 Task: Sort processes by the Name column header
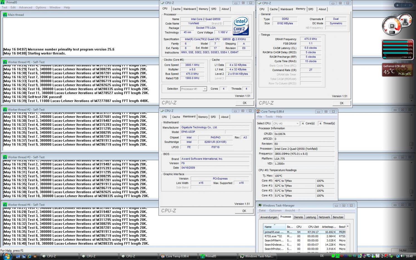point(274,227)
